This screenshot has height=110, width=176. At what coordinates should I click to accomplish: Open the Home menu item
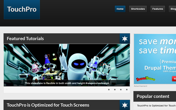(120, 9)
